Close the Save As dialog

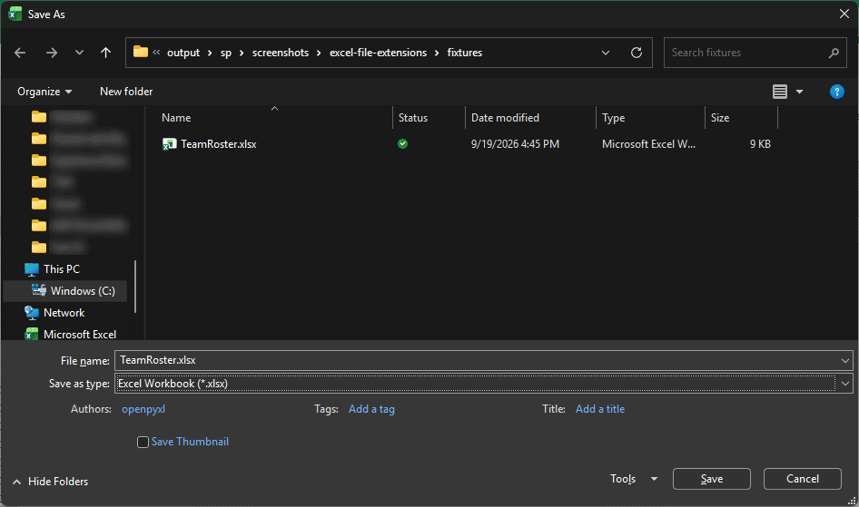coord(844,15)
